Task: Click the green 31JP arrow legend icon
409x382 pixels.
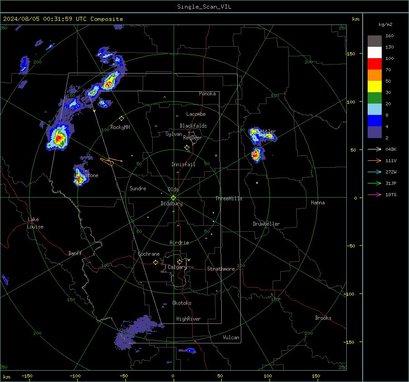Action: click(x=374, y=184)
